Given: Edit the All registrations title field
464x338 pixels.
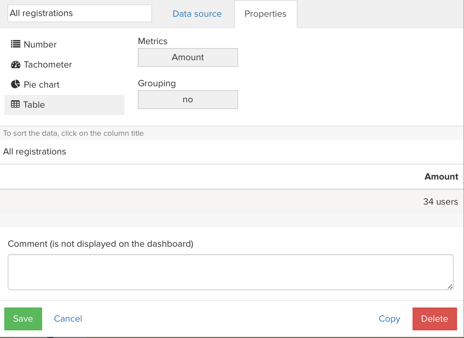Looking at the screenshot, I should (80, 13).
